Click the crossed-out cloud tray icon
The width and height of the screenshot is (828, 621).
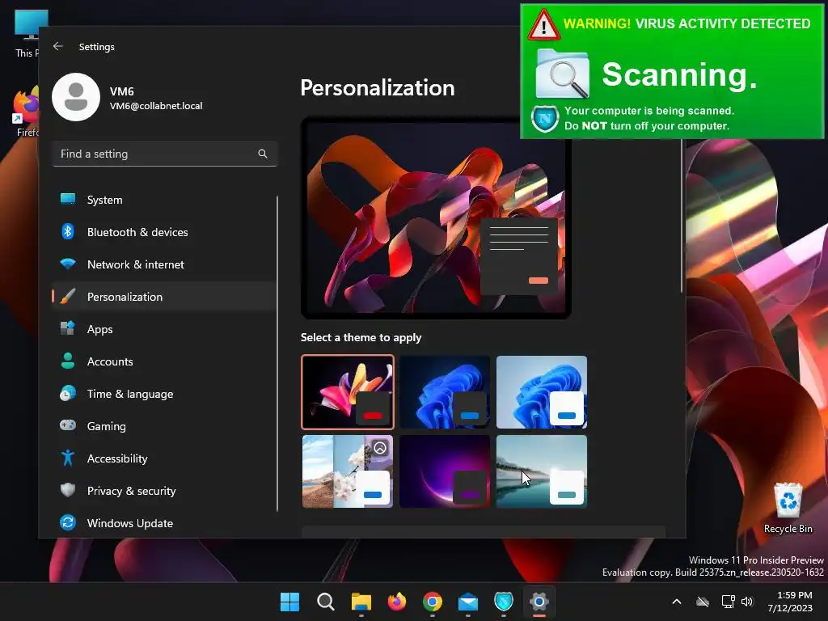(x=703, y=602)
